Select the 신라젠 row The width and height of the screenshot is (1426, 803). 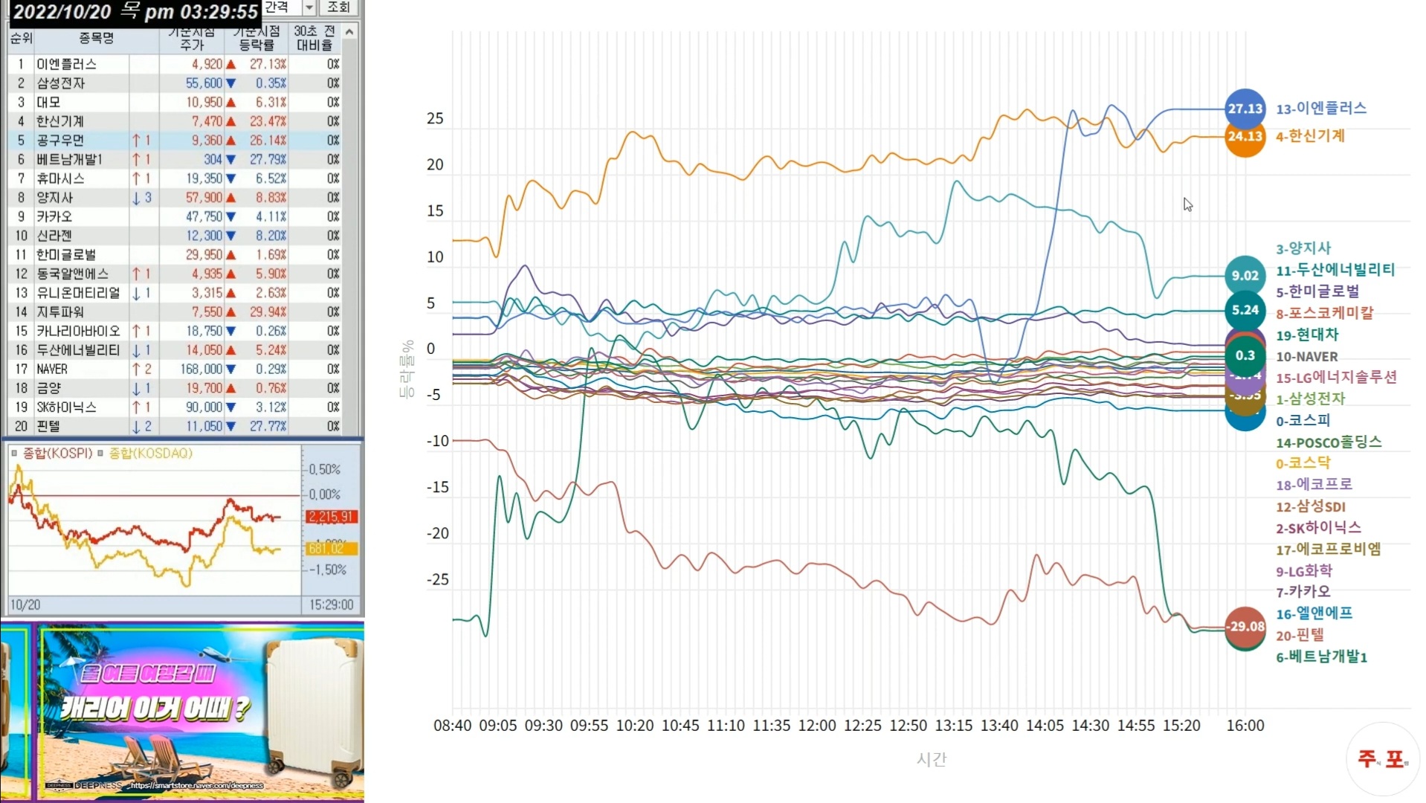point(175,236)
